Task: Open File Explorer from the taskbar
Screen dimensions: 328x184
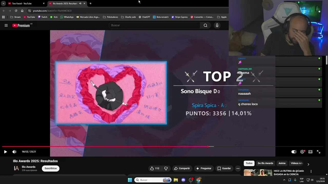Action: click(176, 180)
